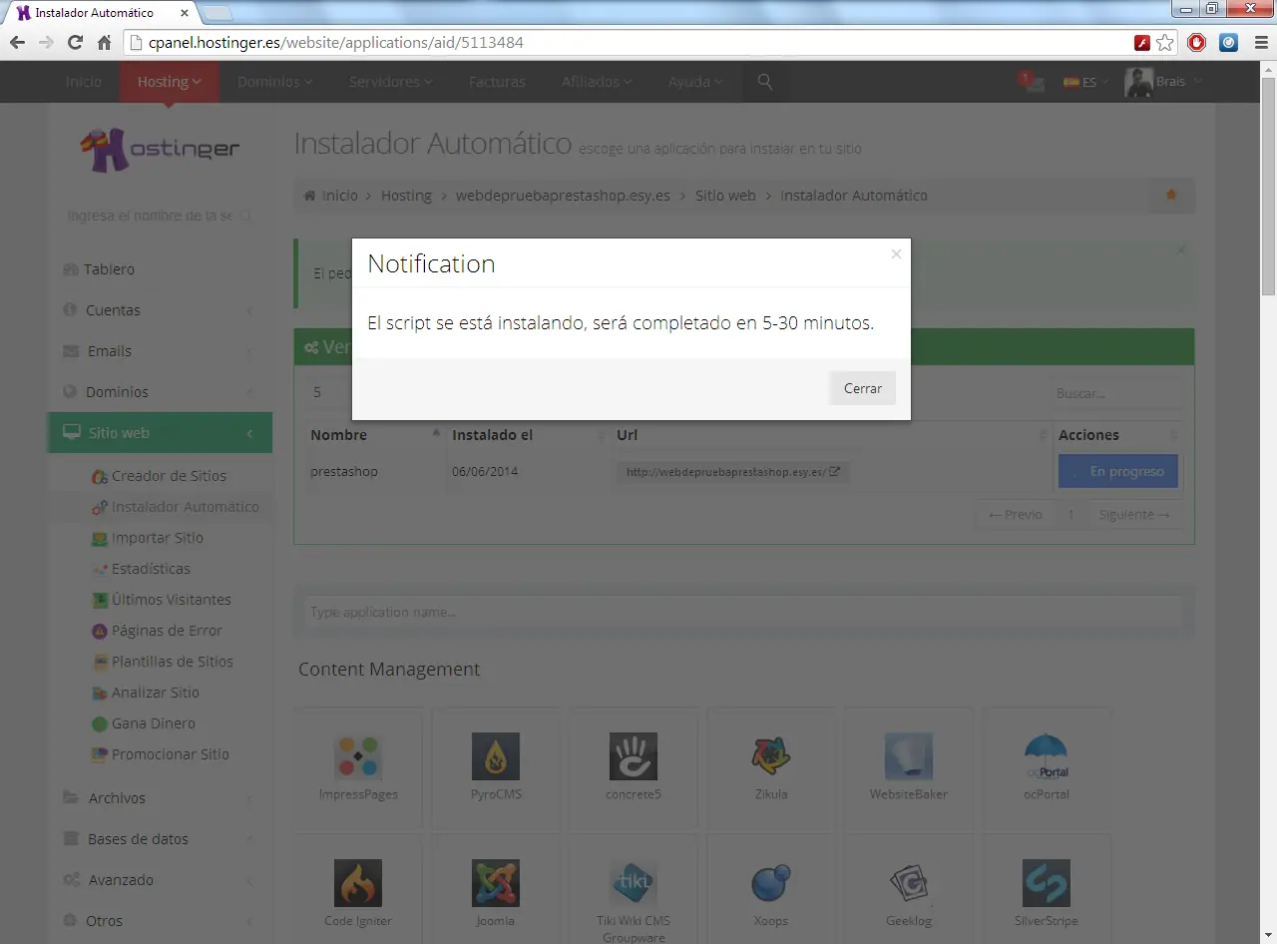Open Tablero in the sidebar

[160, 269]
